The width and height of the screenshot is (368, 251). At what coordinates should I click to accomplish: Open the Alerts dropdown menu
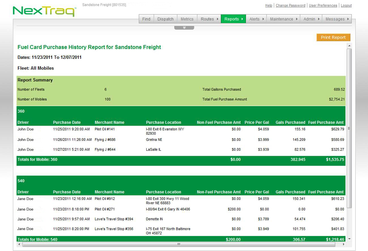click(256, 19)
